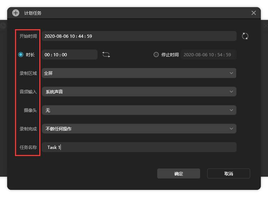Open the 摄像头 dropdown showing 无
The width and height of the screenshot is (268, 197).
pyautogui.click(x=139, y=110)
